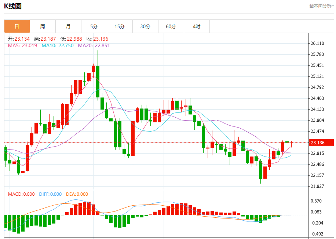Click the 0.370 MACD axis label
The image size is (336, 239).
316,201
